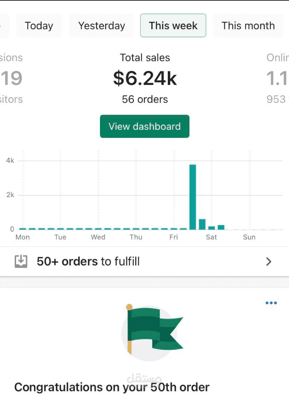Expand the congratulations card options
289x397 pixels.
(271, 303)
